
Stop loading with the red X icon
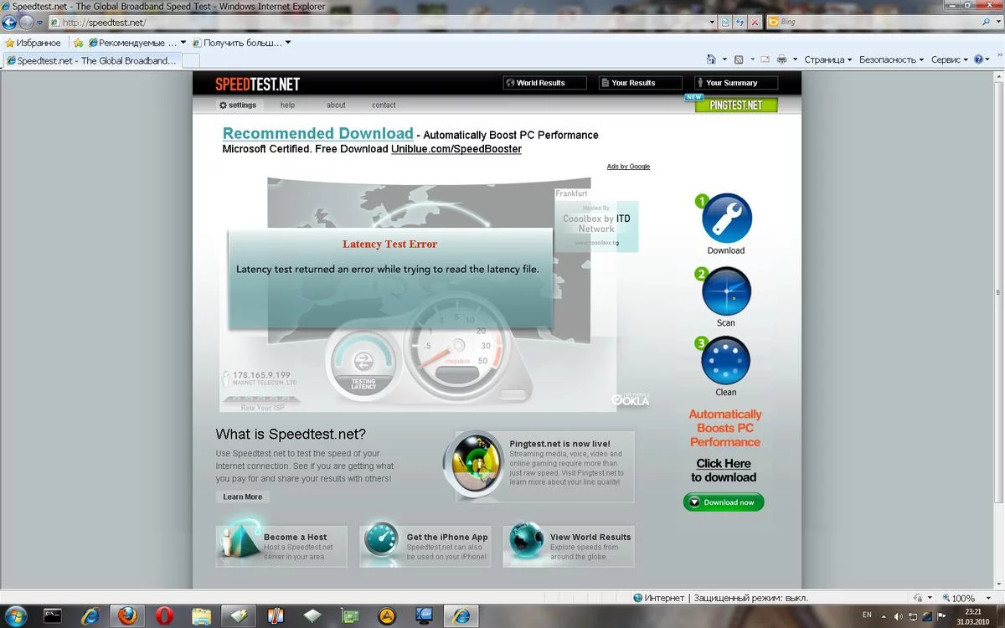(755, 22)
